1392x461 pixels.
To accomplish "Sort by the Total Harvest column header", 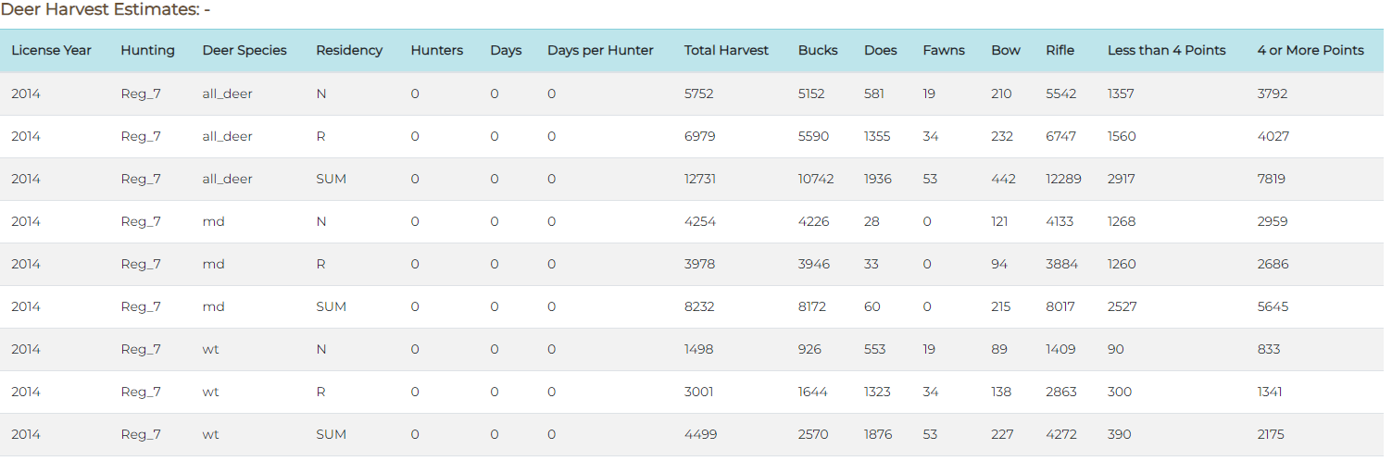I will click(x=726, y=50).
